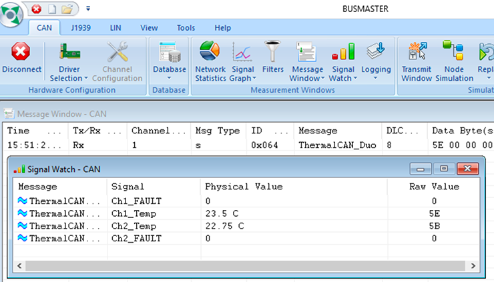Click Signal Watch scrollbar left arrow
The width and height of the screenshot is (494, 282).
tap(19, 265)
